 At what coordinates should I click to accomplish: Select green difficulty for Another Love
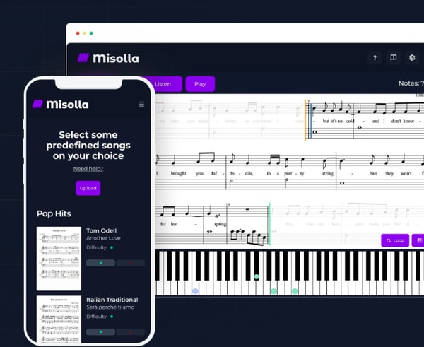coord(100,263)
